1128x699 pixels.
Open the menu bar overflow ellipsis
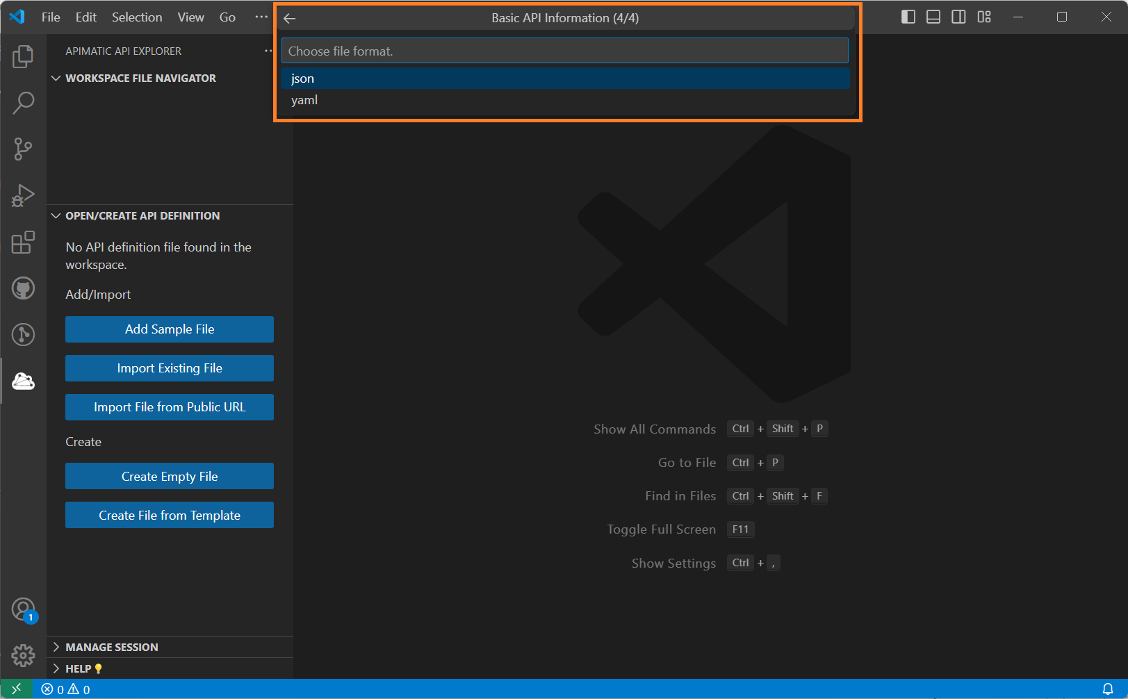pos(261,17)
